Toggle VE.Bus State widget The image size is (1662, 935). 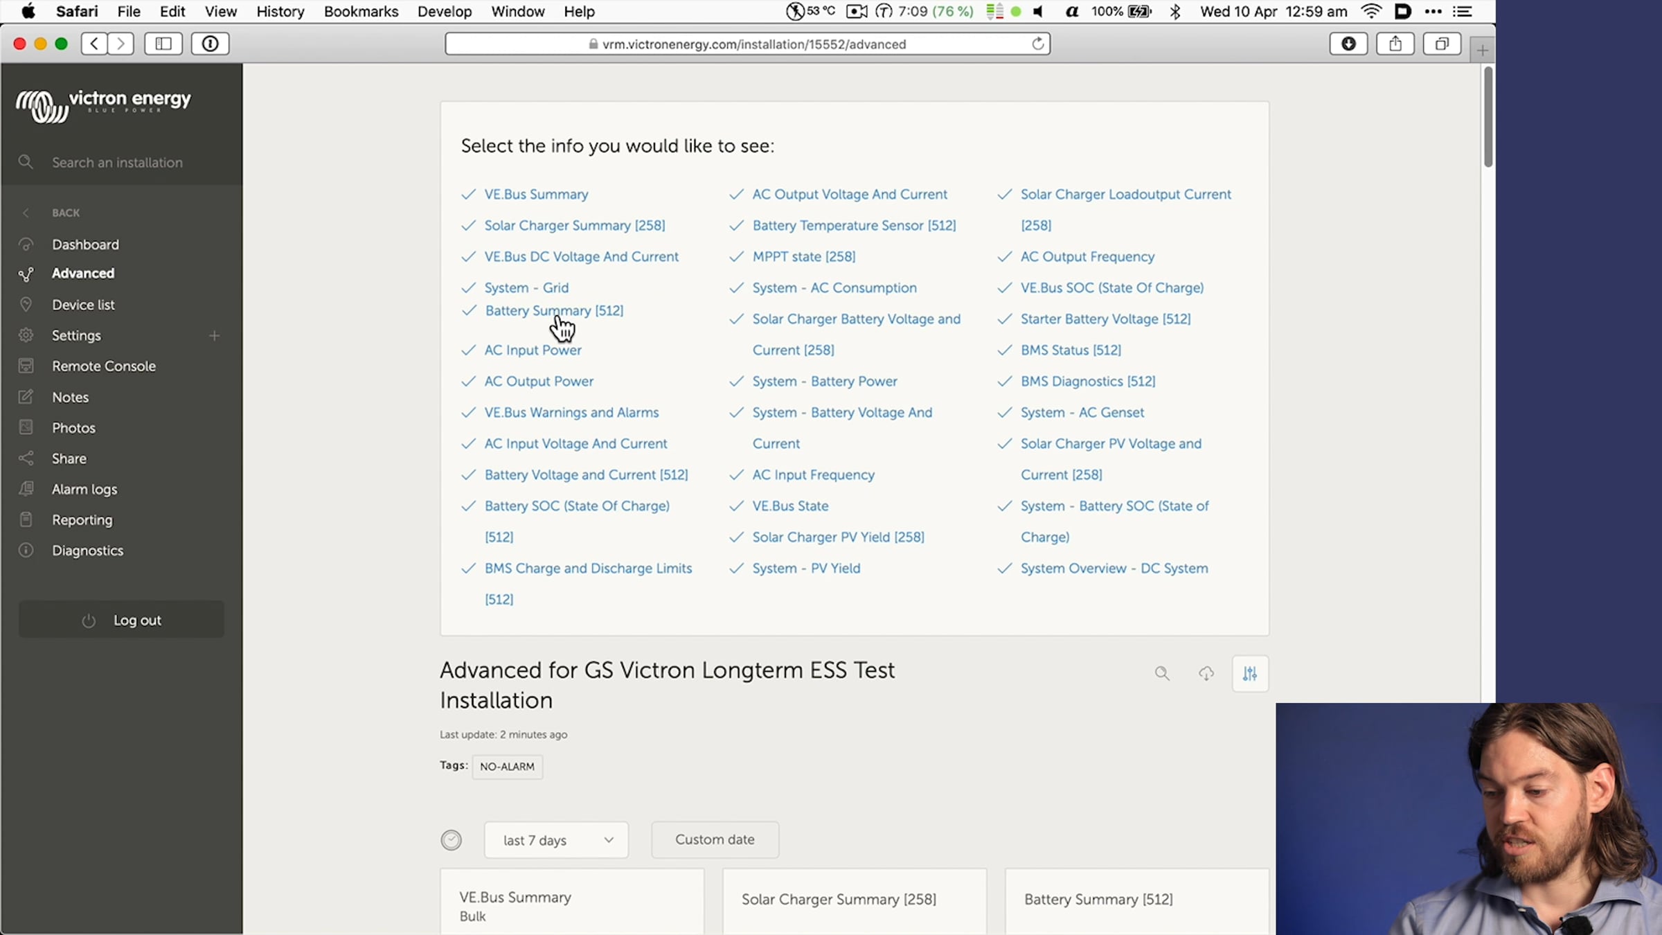790,506
